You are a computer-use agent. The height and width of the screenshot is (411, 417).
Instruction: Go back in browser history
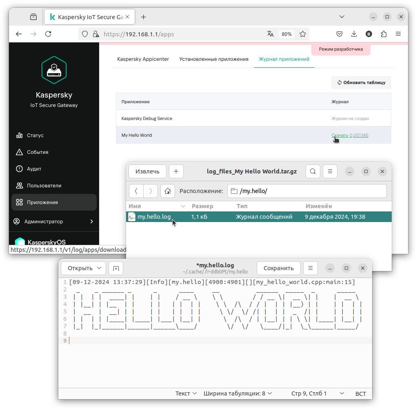[x=19, y=34]
